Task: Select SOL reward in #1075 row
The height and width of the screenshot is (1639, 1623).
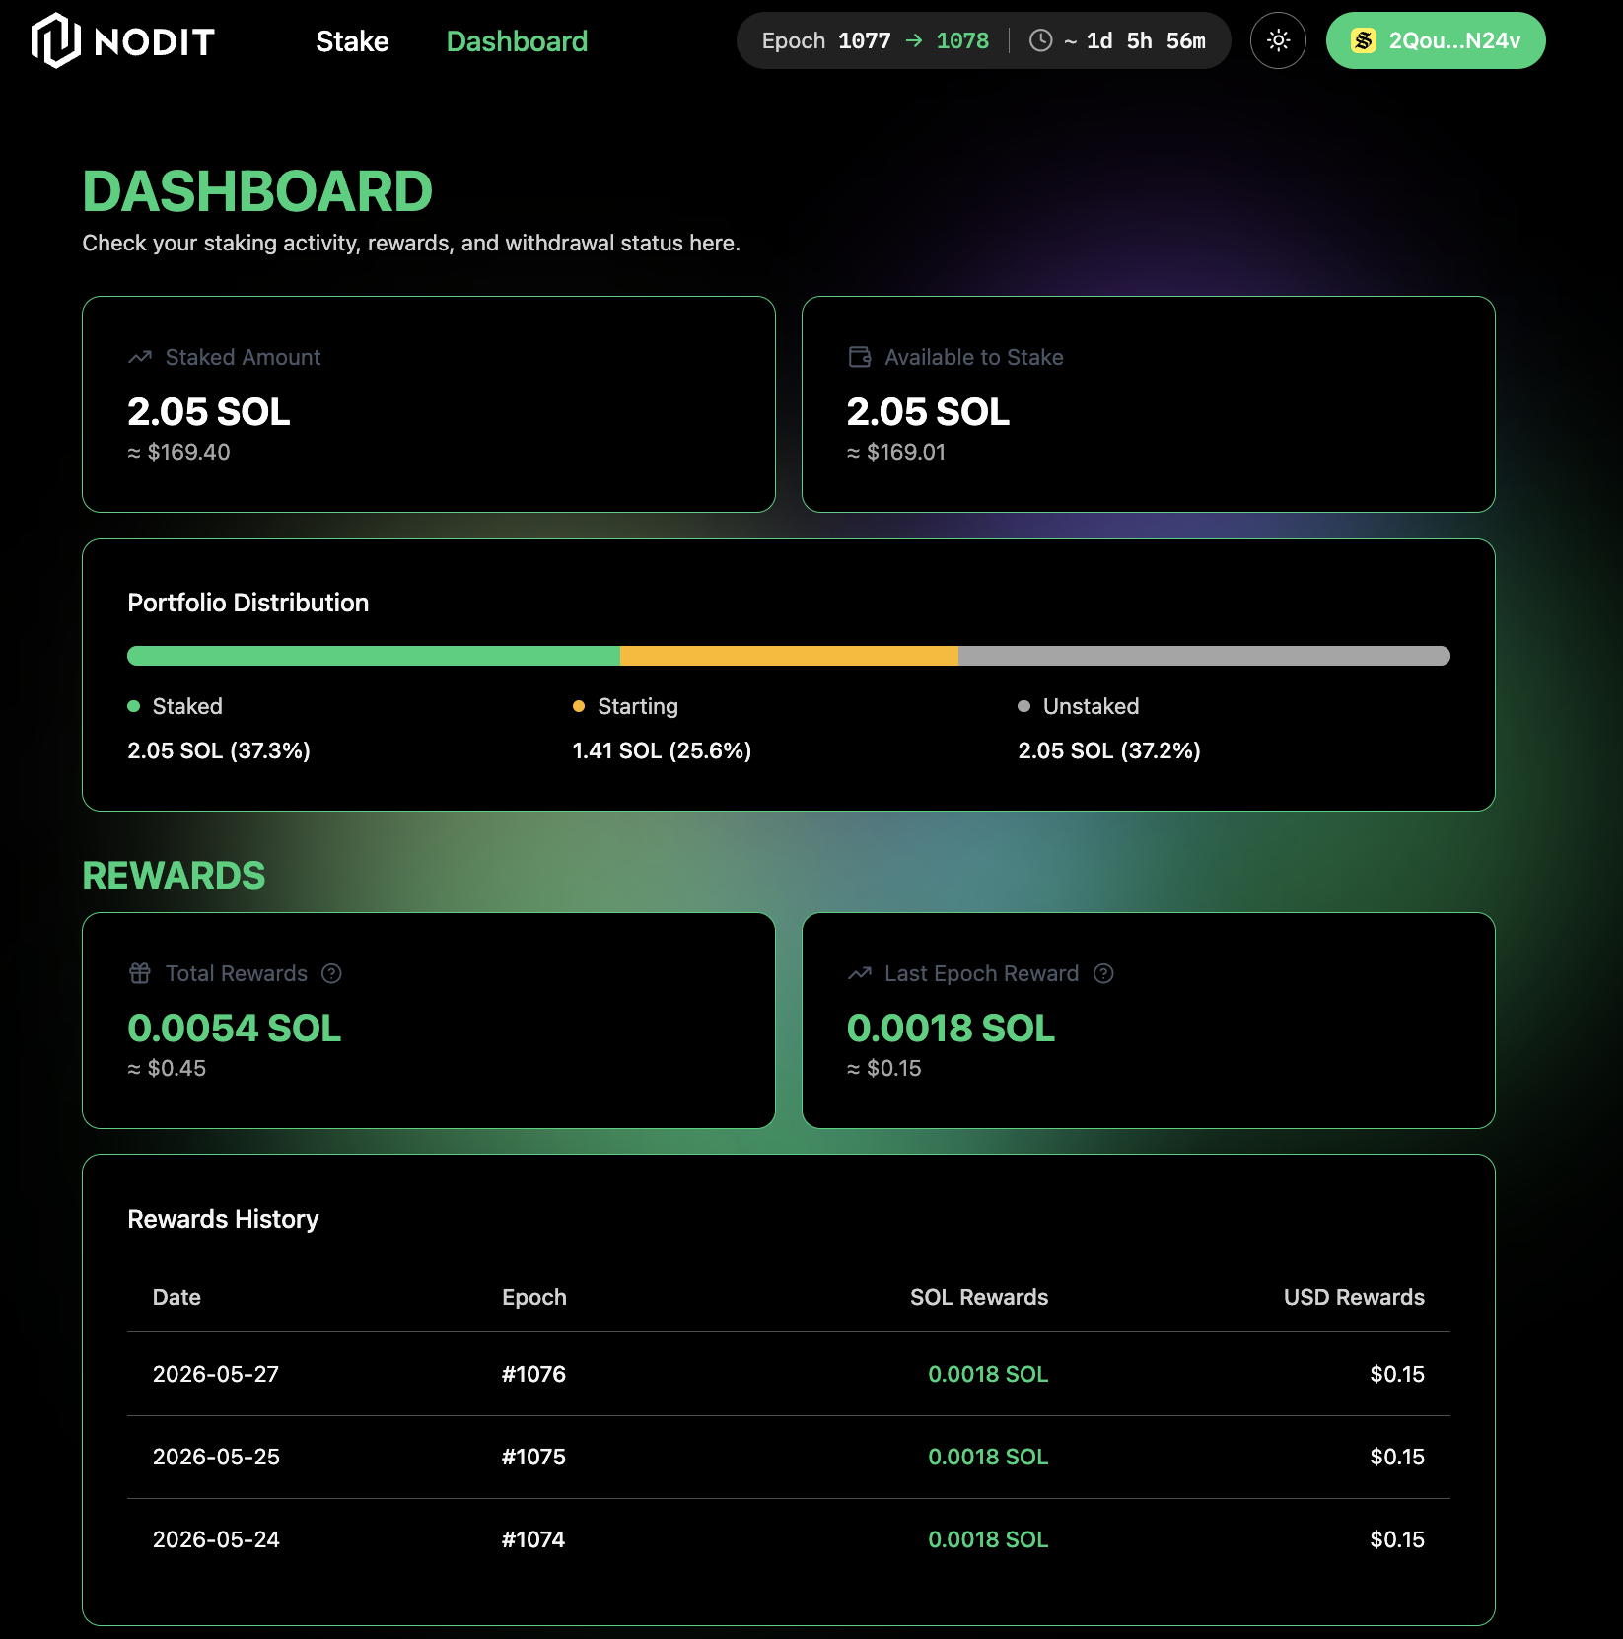Action: pos(988,1457)
